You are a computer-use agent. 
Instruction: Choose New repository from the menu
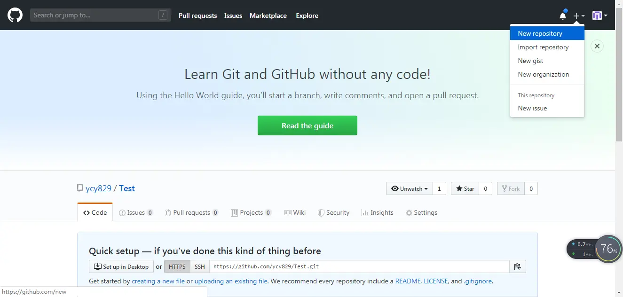pos(547,33)
